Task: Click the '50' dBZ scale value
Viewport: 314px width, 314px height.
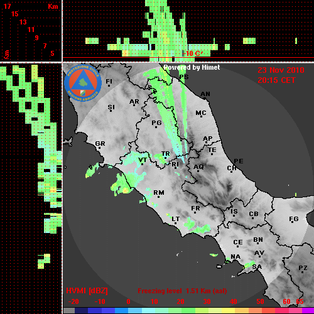Action: (x=260, y=301)
